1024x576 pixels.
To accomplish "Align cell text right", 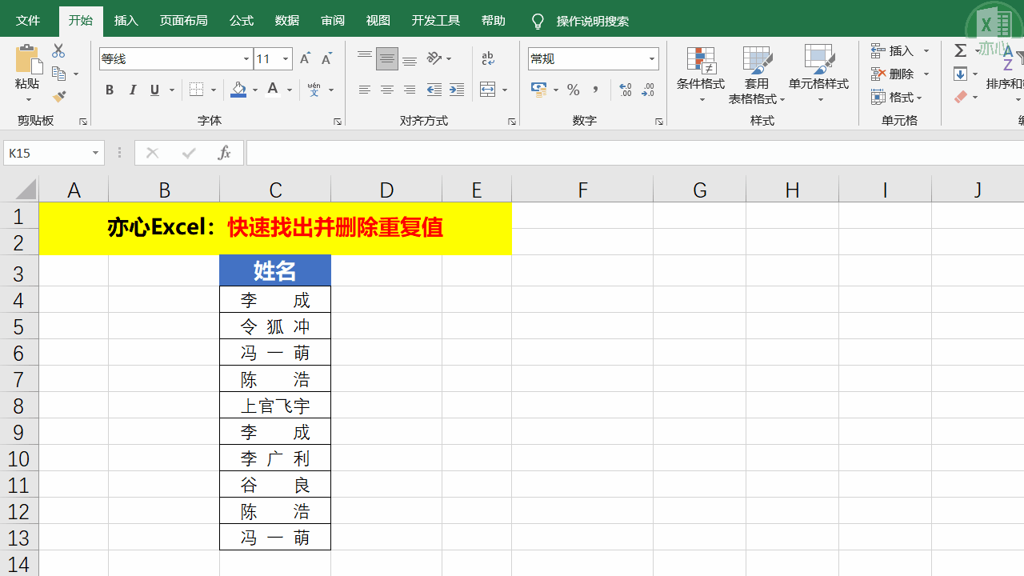I will pyautogui.click(x=410, y=90).
